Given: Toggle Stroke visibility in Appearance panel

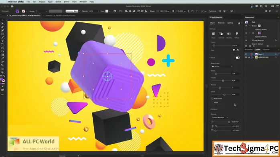Looking at the screenshot, I should 246,26.
